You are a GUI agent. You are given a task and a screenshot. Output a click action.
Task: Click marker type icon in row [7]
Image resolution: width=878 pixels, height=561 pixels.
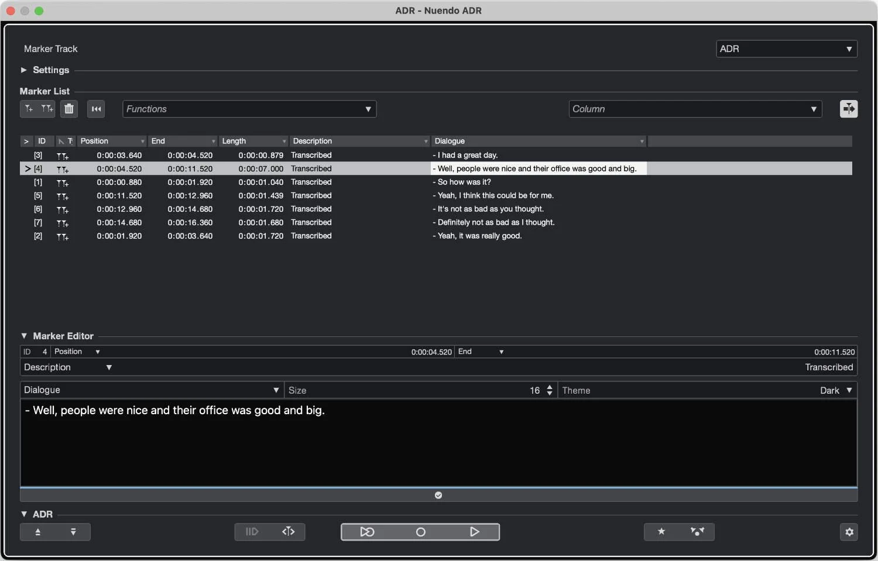[x=63, y=223]
